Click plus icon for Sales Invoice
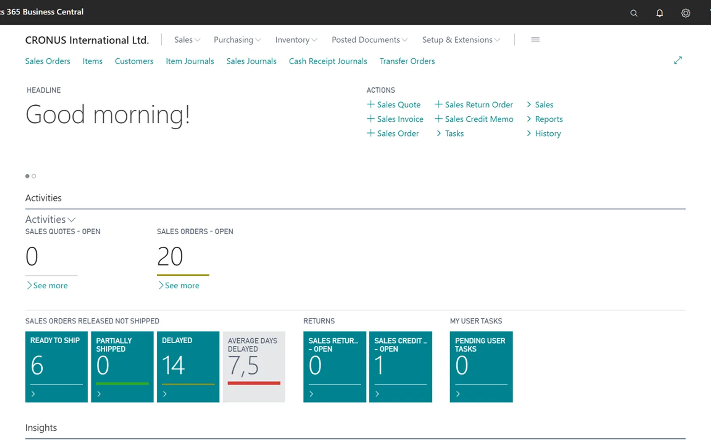This screenshot has width=711, height=444. [x=371, y=119]
